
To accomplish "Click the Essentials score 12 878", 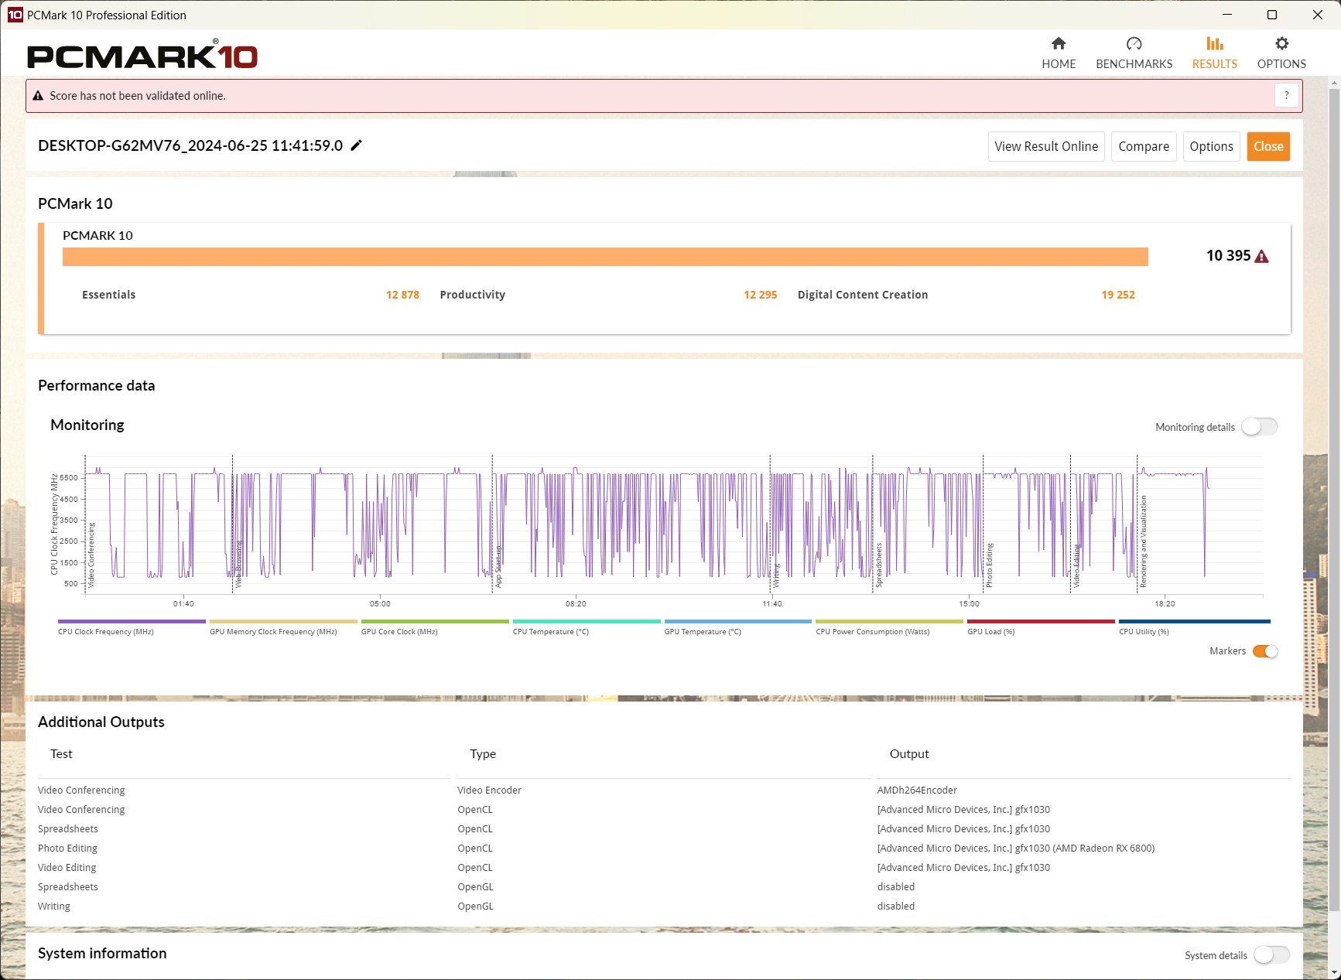I will pos(402,295).
